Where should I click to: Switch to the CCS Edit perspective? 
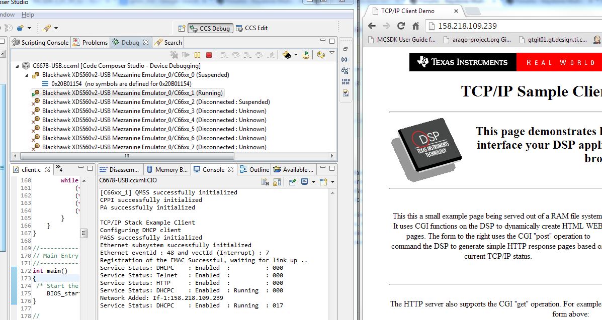tap(251, 28)
